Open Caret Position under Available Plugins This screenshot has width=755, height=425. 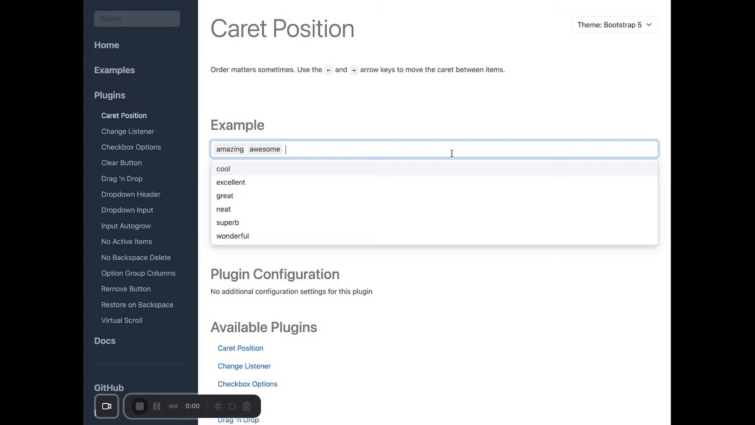pyautogui.click(x=241, y=348)
